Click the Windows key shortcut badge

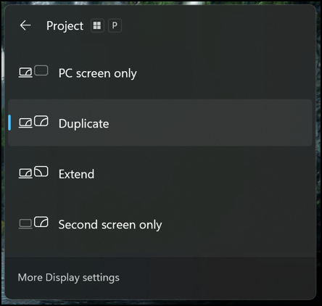(x=97, y=25)
